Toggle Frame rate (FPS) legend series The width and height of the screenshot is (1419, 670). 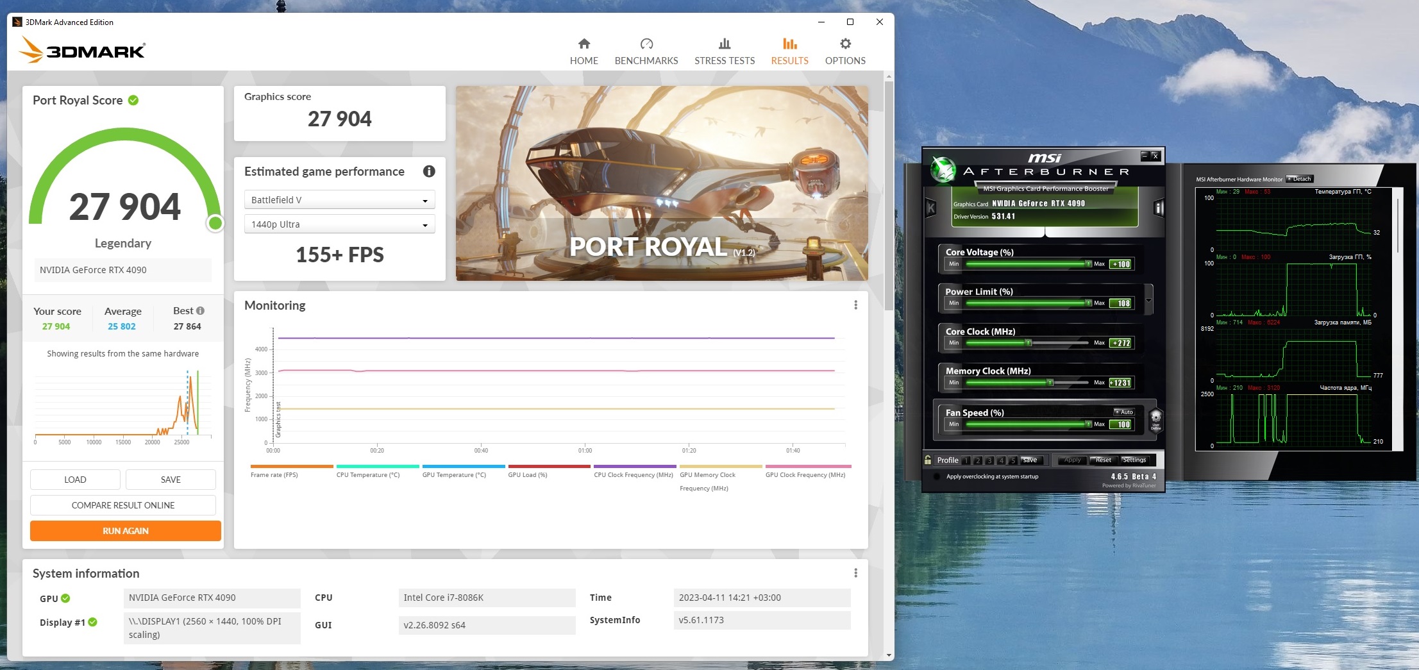tap(292, 471)
